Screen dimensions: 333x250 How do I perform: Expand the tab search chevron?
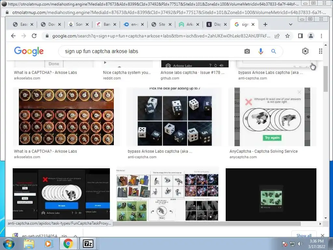(291, 24)
